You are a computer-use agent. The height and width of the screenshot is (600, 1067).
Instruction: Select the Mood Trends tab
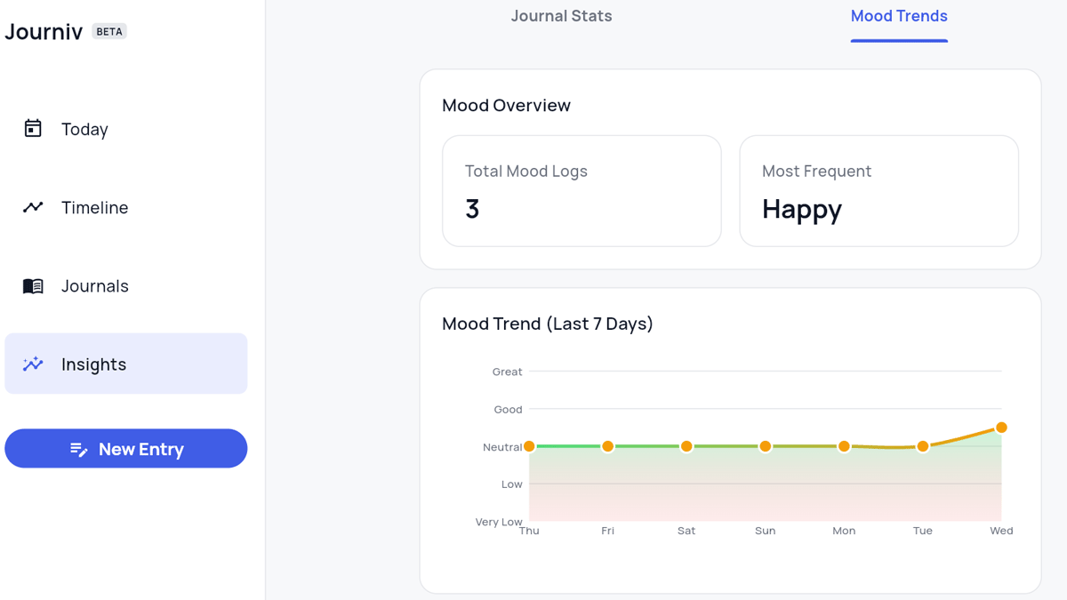pyautogui.click(x=899, y=15)
